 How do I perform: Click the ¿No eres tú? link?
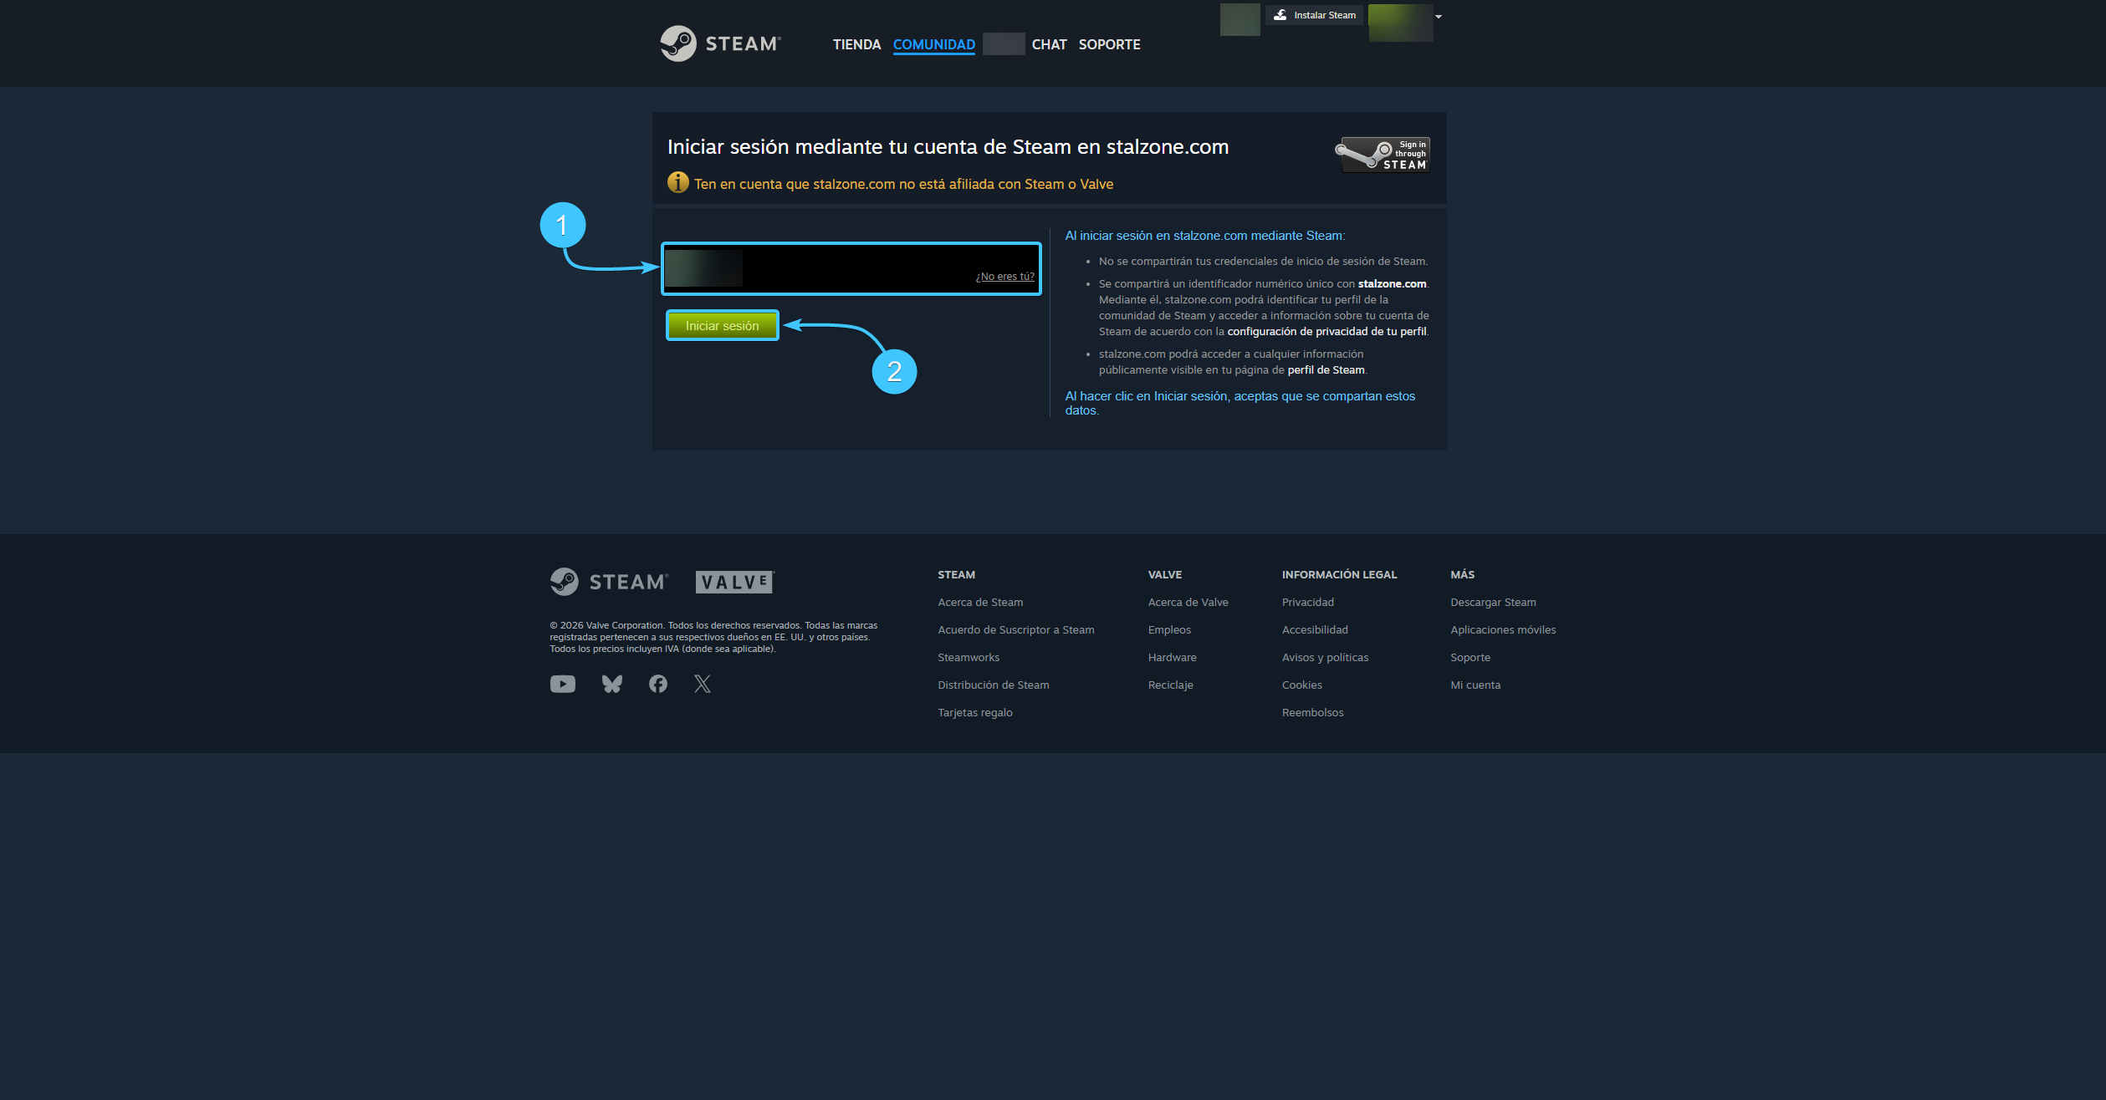(1005, 277)
